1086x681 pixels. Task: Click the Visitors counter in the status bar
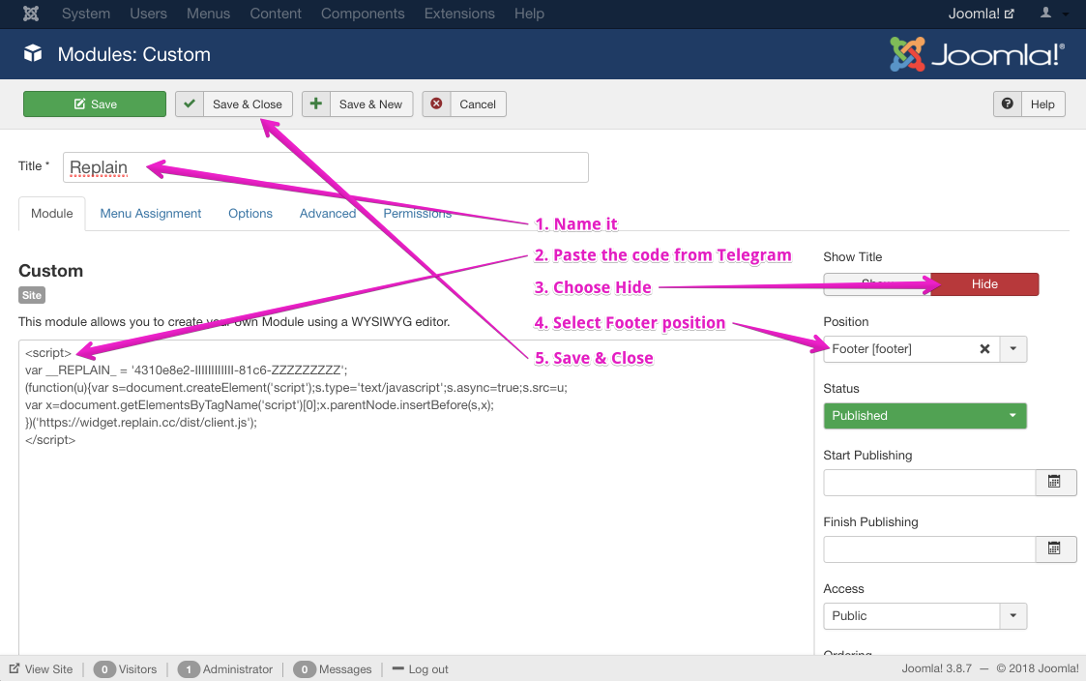[x=126, y=669]
